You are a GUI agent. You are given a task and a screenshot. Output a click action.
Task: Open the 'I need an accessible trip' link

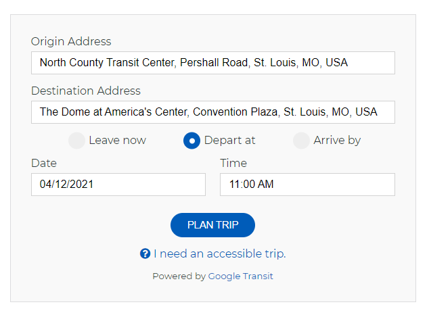coord(219,254)
